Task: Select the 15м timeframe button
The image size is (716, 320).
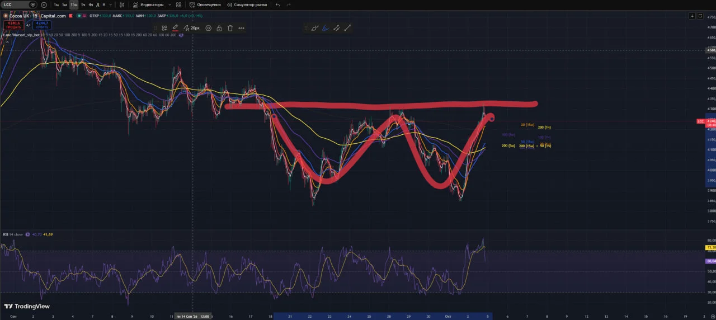Action: (74, 4)
